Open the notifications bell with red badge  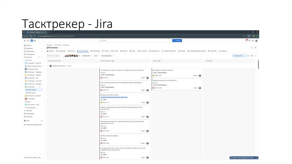click(x=247, y=40)
